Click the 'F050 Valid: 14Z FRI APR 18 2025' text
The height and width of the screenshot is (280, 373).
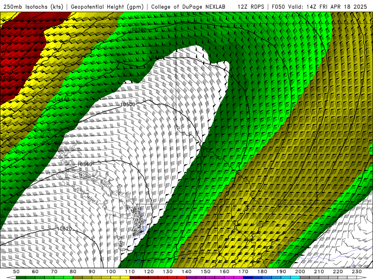click(319, 7)
